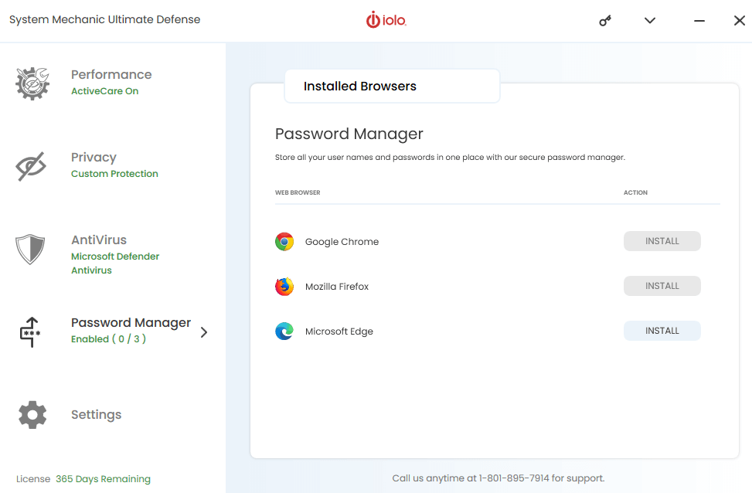Click the Performance gear-and-wrench icon

click(32, 83)
